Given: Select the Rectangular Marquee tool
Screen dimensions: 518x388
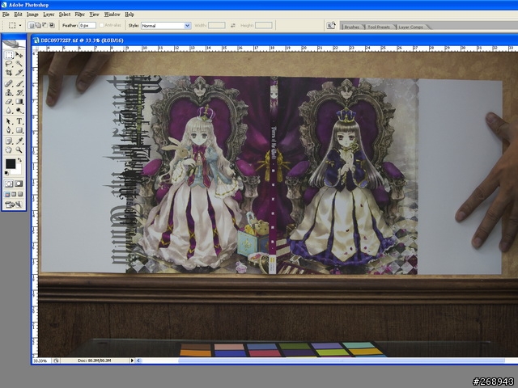Looking at the screenshot, I should (9, 55).
